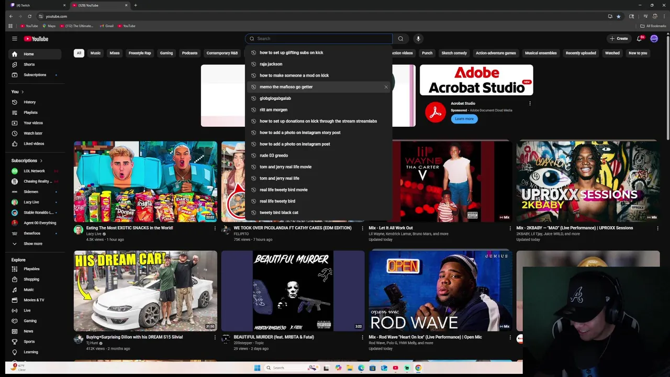Open Gmail bookmark in bookmarks bar
The width and height of the screenshot is (670, 377).
(107, 26)
